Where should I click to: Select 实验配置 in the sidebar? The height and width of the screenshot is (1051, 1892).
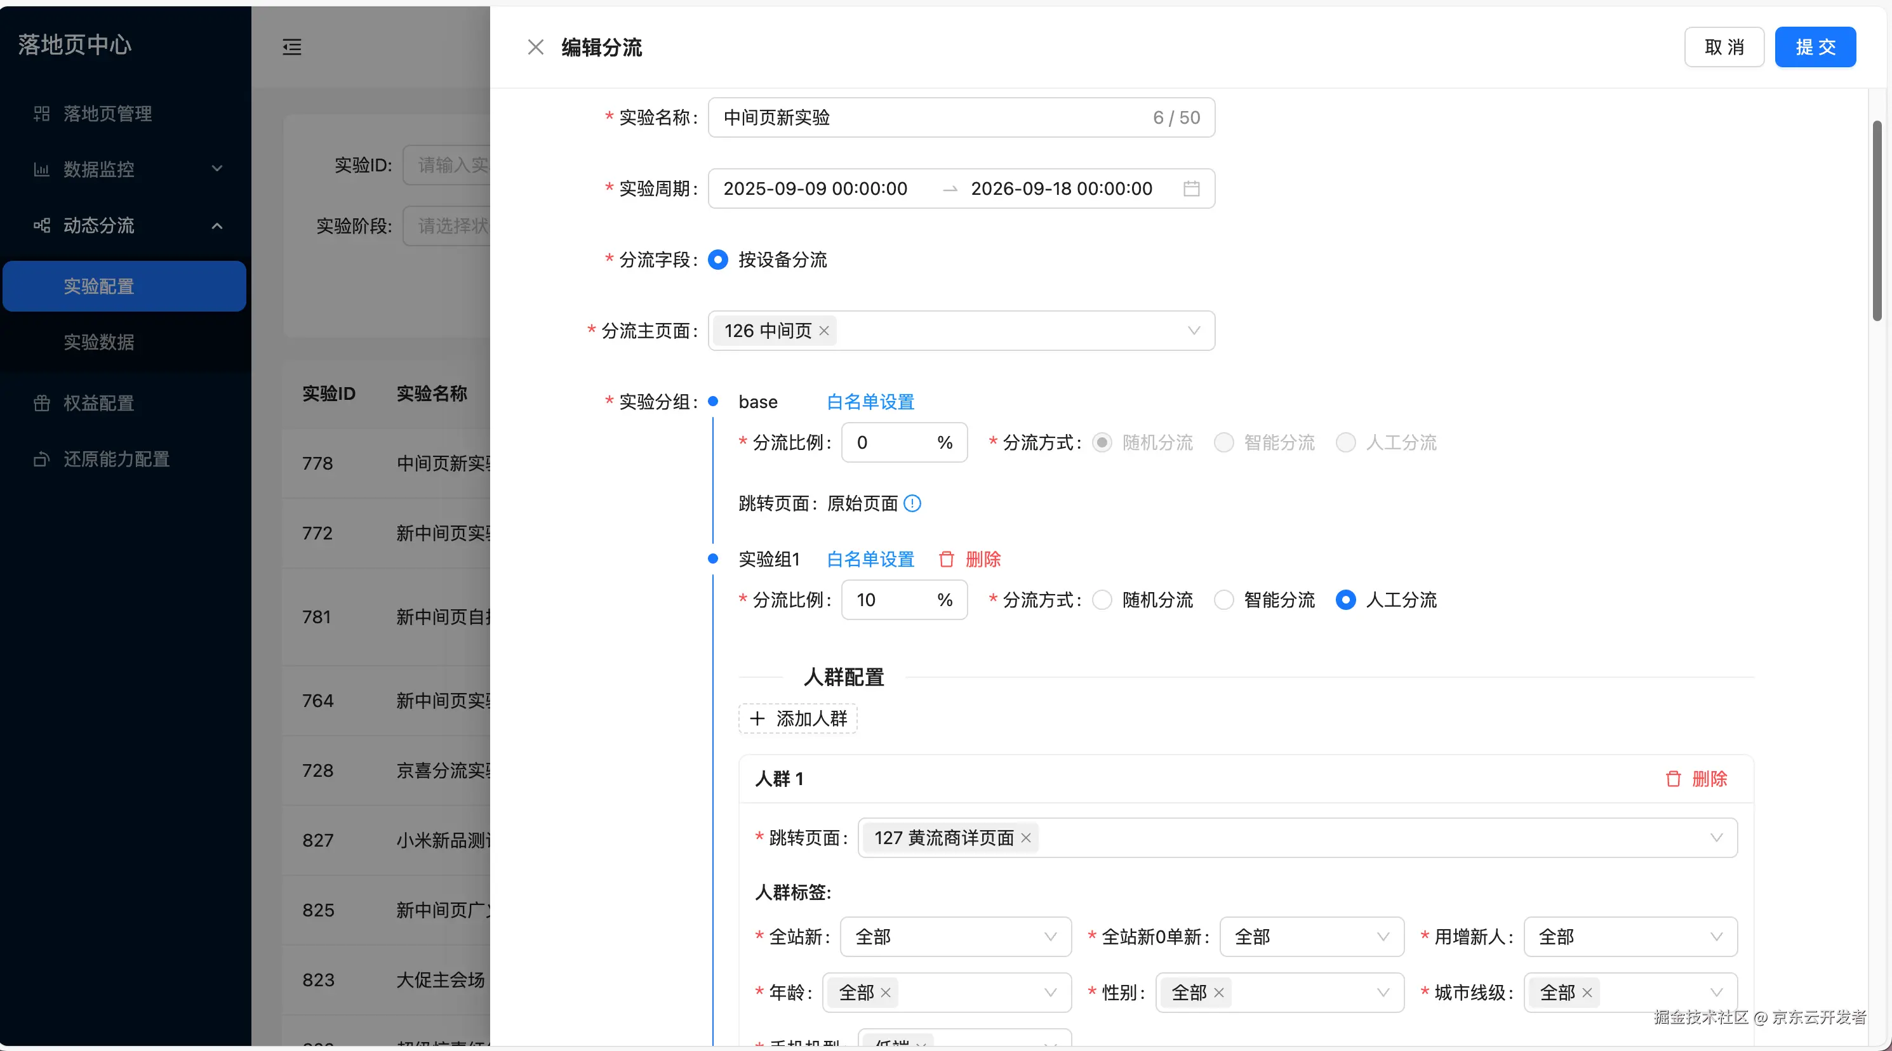[98, 286]
